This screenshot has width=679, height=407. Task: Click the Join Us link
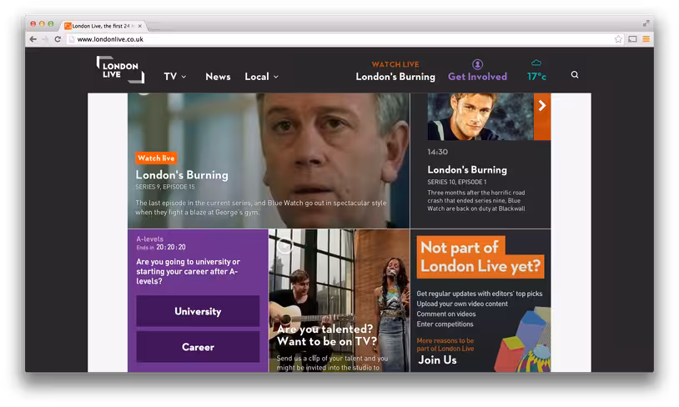pos(437,359)
